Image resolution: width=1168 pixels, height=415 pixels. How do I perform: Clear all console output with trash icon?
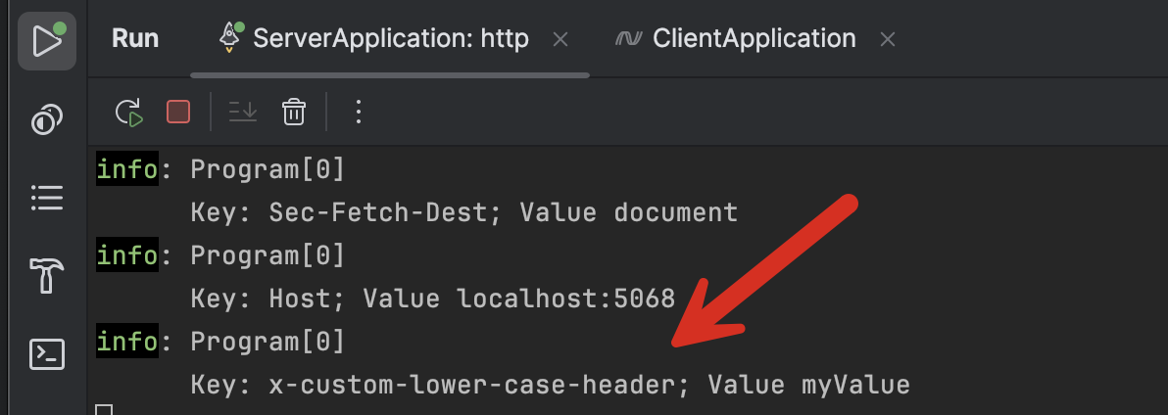[293, 113]
